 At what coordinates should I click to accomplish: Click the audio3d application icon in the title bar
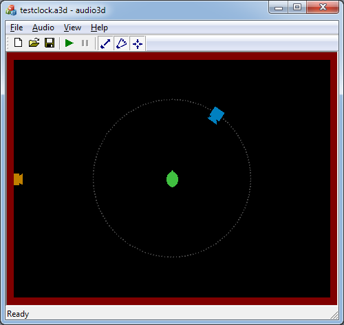tap(11, 10)
